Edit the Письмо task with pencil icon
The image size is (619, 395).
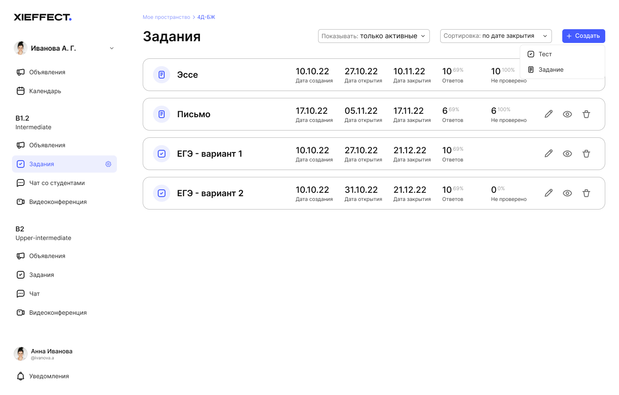click(x=549, y=114)
